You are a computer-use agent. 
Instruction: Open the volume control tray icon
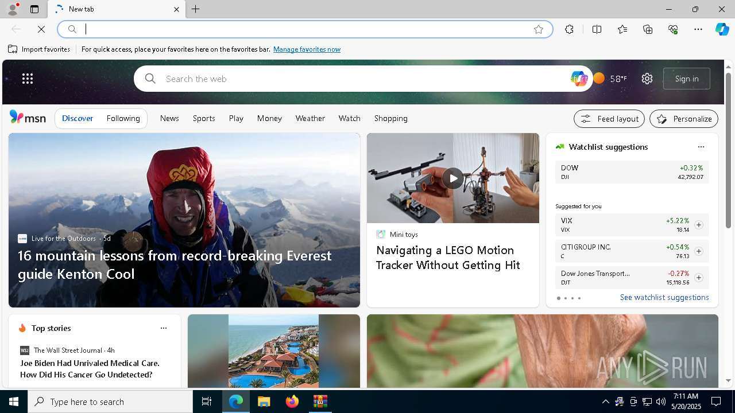661,402
